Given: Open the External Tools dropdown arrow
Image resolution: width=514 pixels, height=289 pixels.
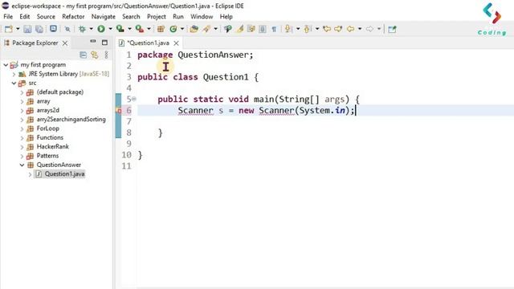Looking at the screenshot, I should click(x=149, y=29).
